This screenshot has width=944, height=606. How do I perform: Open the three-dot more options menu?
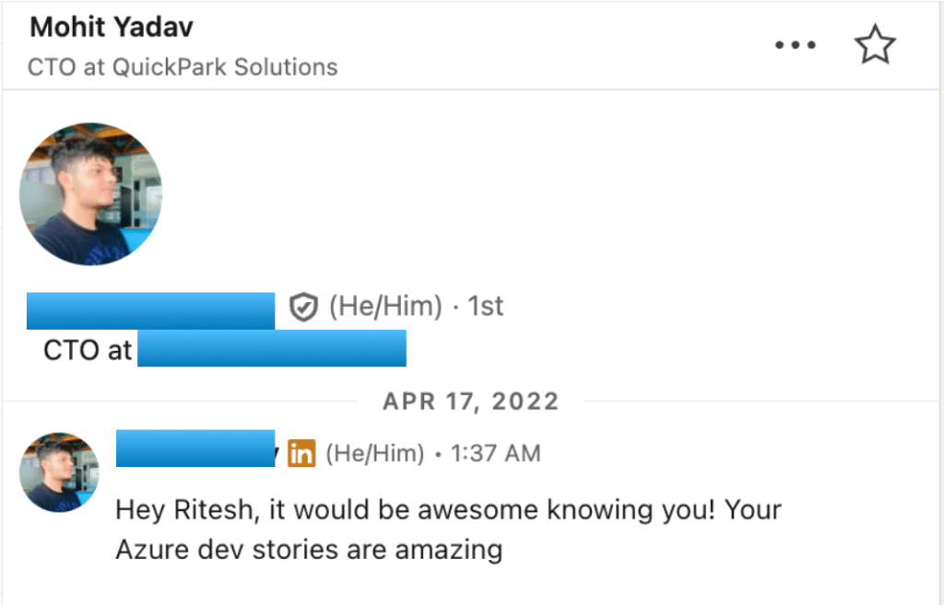coord(796,45)
